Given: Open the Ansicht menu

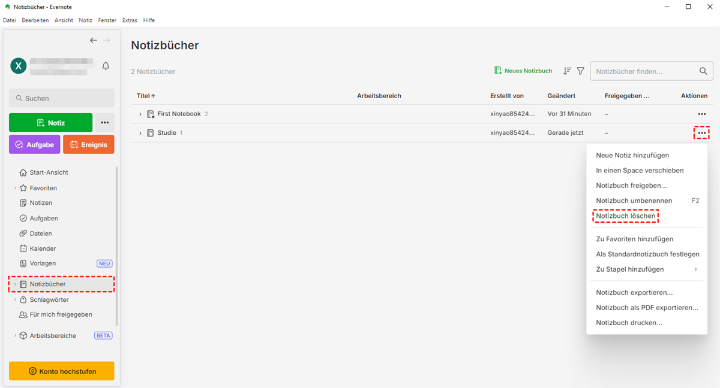Looking at the screenshot, I should (x=64, y=20).
